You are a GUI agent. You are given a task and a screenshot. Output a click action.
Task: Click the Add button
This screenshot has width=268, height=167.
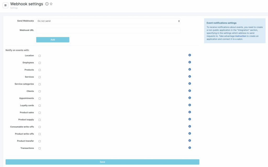coord(53,40)
